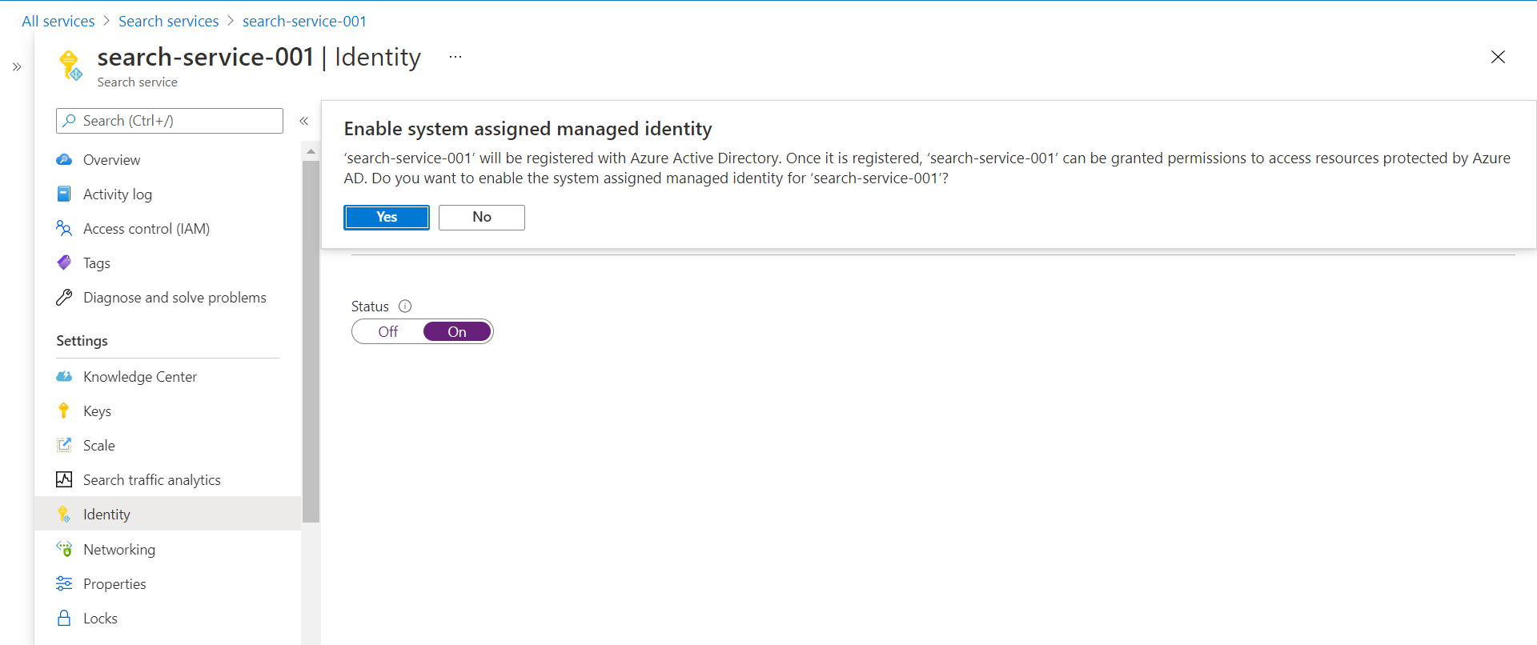Click the Activity log icon
Screen dimensions: 1537x645
[x=64, y=194]
